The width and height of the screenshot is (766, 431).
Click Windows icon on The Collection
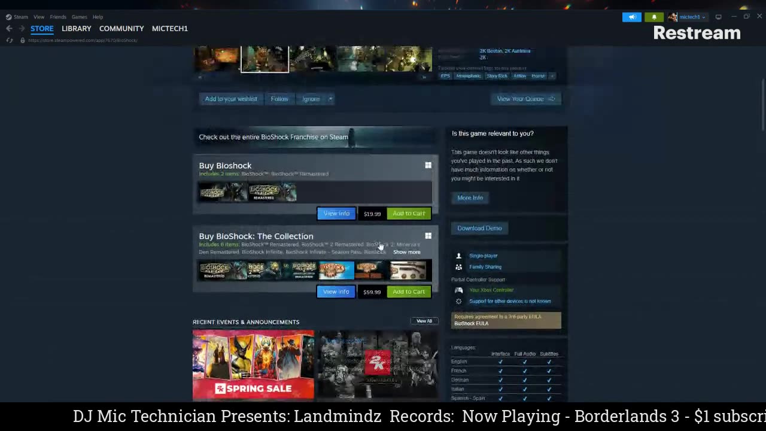428,236
